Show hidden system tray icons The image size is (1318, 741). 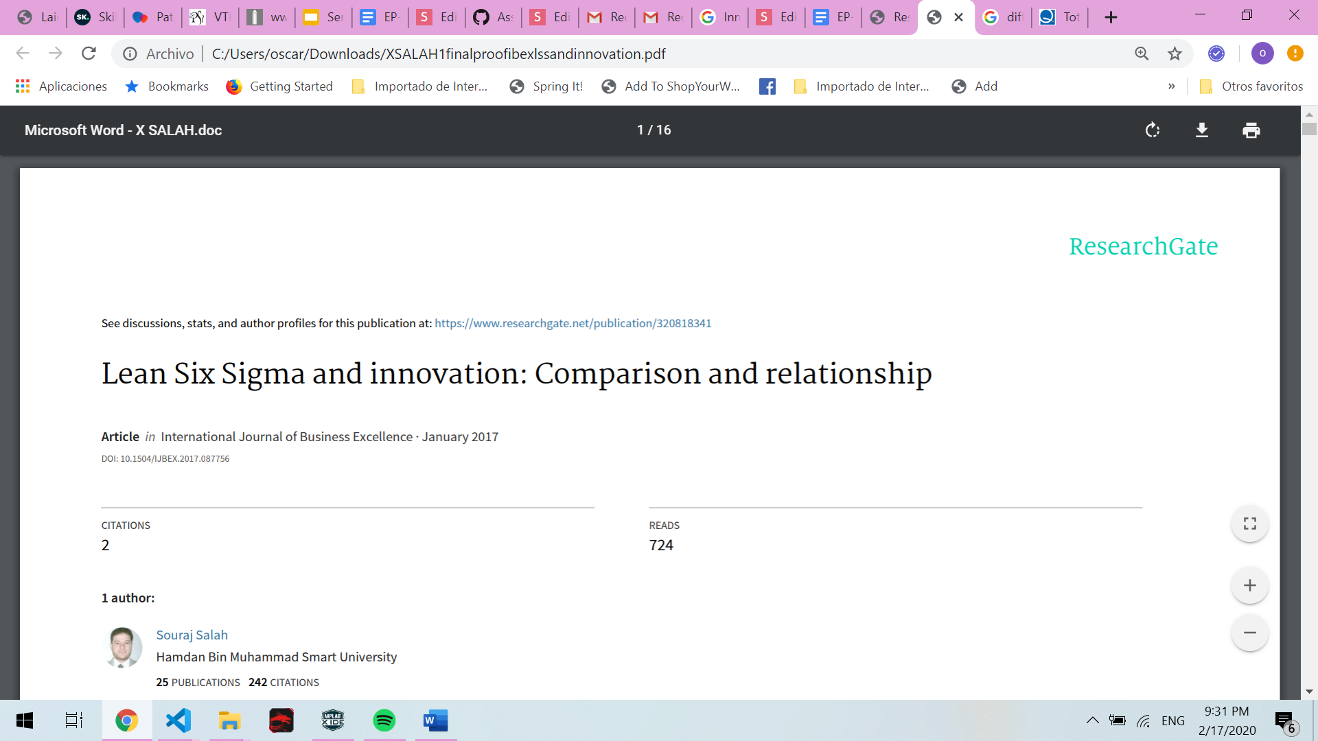(x=1092, y=720)
